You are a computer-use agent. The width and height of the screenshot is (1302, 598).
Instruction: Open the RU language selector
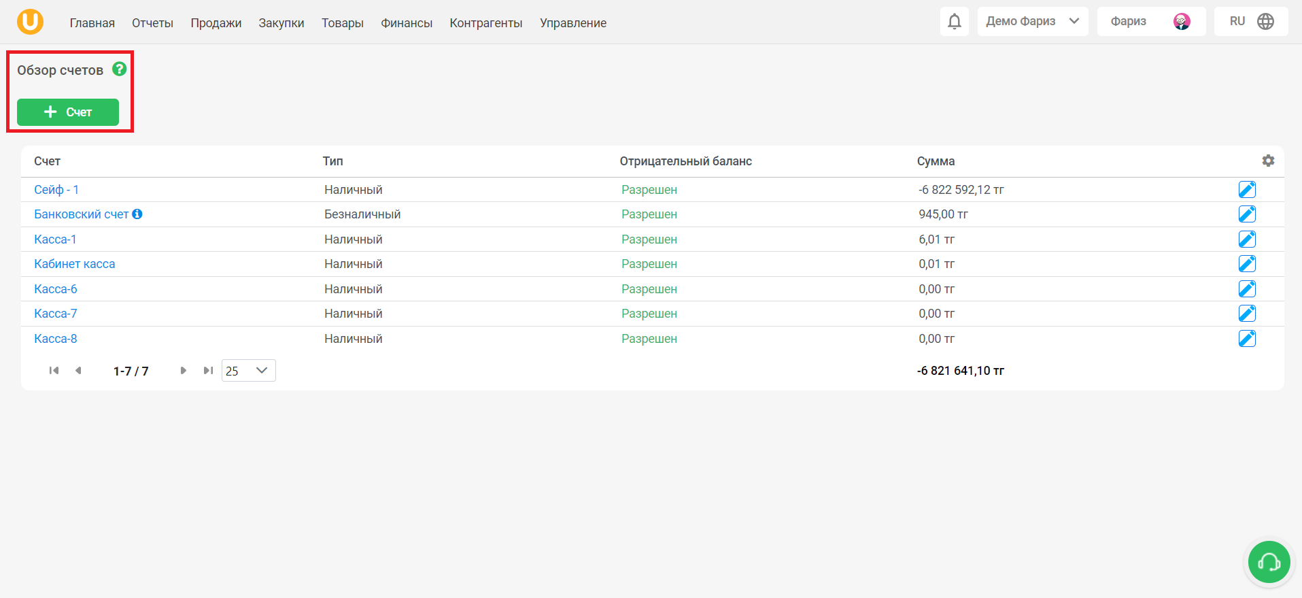1251,21
